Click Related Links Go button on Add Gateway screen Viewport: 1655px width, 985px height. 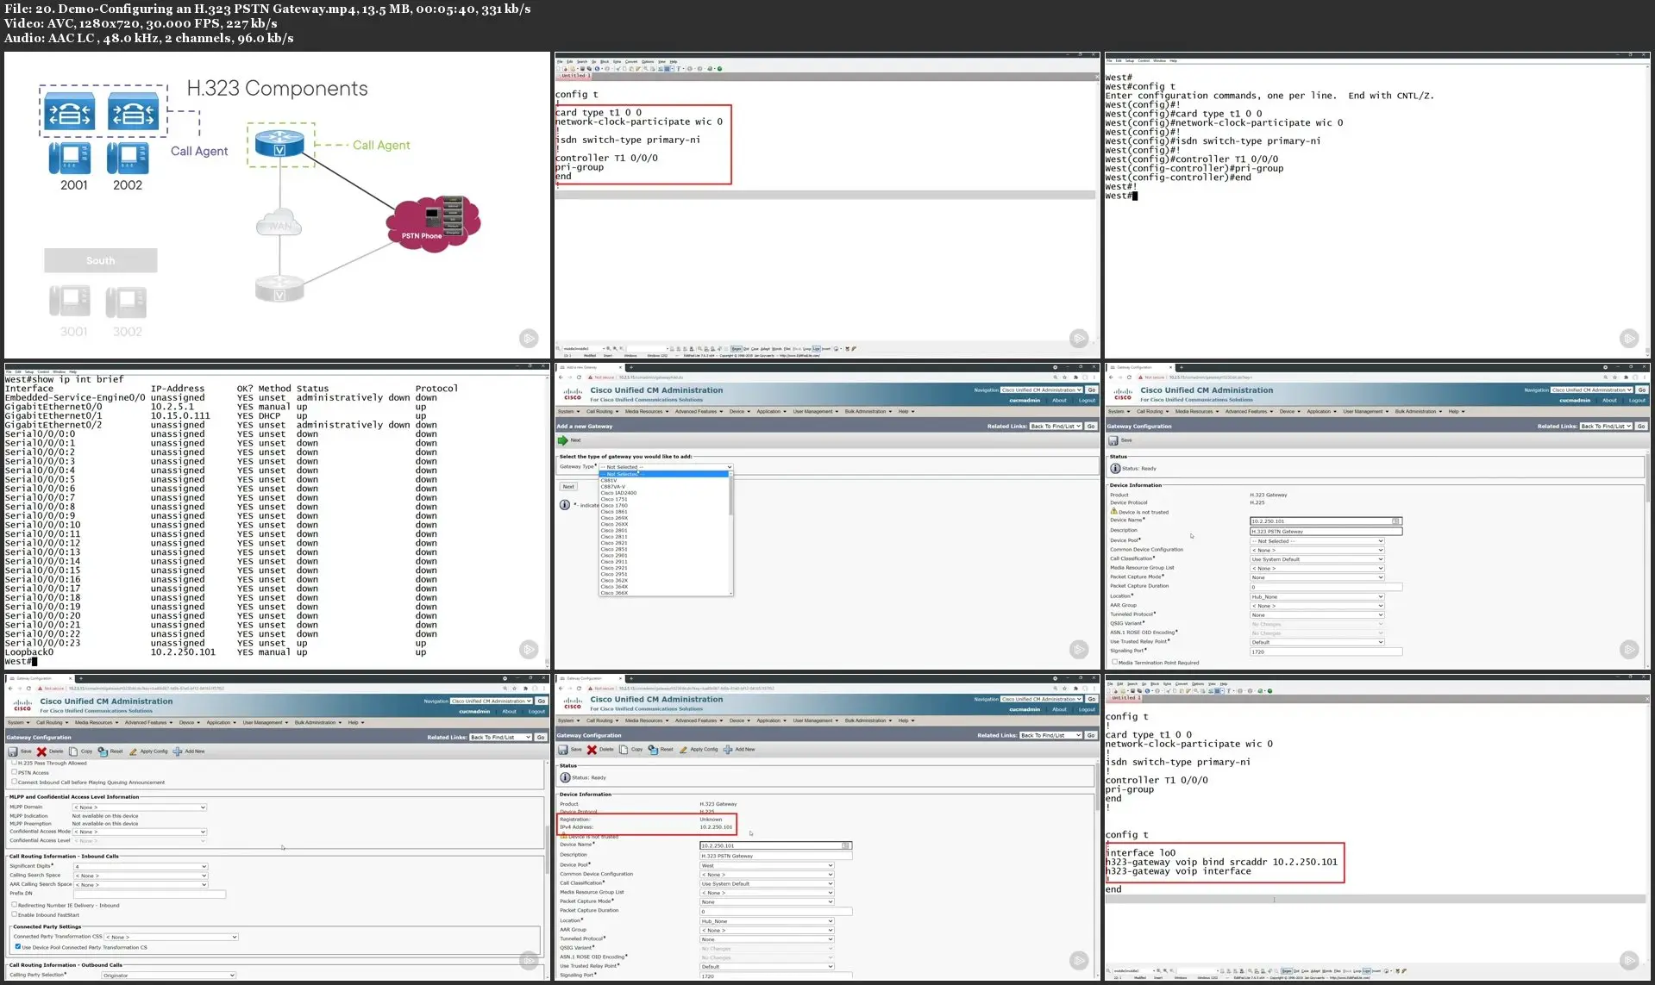tap(1090, 426)
